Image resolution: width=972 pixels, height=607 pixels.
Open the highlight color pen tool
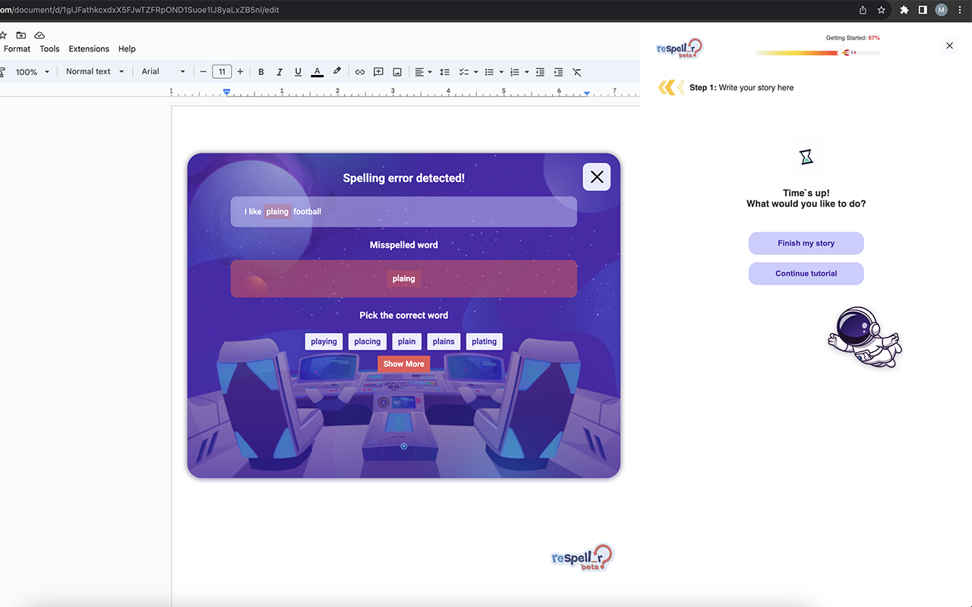pos(336,72)
